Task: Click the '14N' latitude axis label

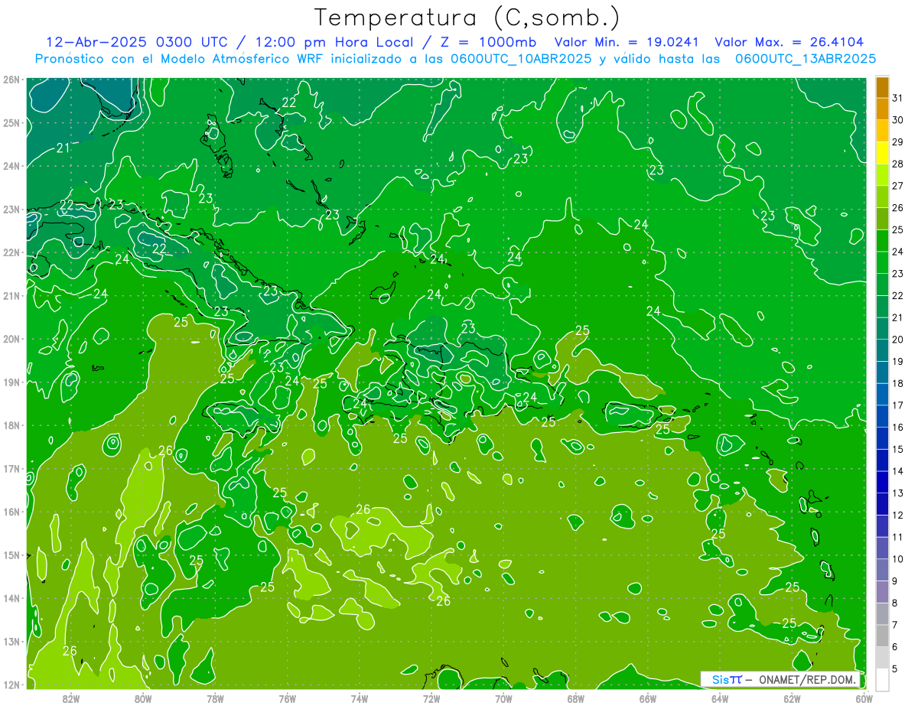Action: (11, 598)
